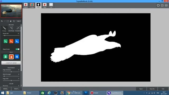Switch to single view layout

(x=158, y=5)
